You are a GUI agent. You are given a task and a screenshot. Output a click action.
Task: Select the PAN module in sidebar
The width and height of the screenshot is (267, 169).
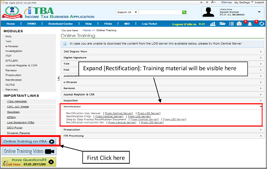(8, 37)
